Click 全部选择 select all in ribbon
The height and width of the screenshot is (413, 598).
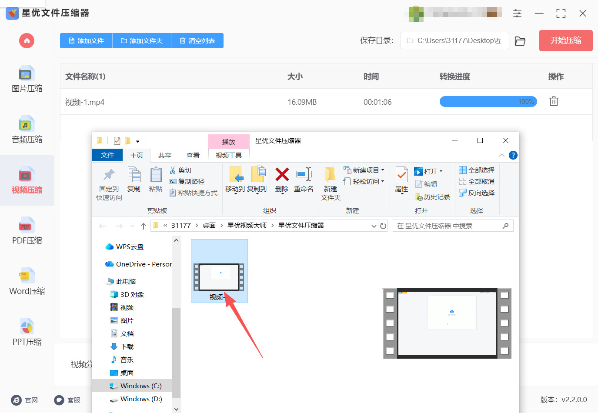click(x=477, y=170)
